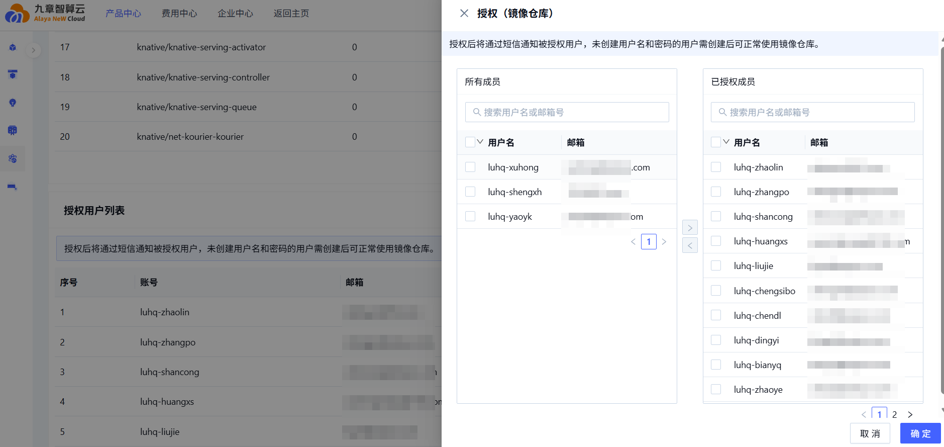
Task: Open the highlighted mirror repository sidebar icon
Action: [13, 158]
